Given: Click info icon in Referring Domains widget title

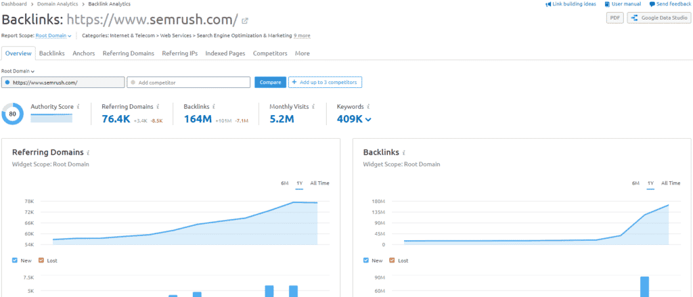Looking at the screenshot, I should point(88,152).
